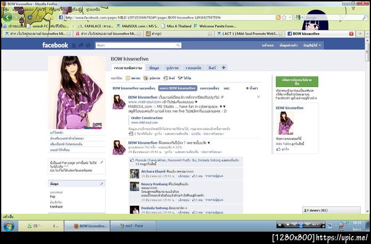Click the Profile link in Facebook header
This screenshot has width=371, height=244.
point(288,45)
